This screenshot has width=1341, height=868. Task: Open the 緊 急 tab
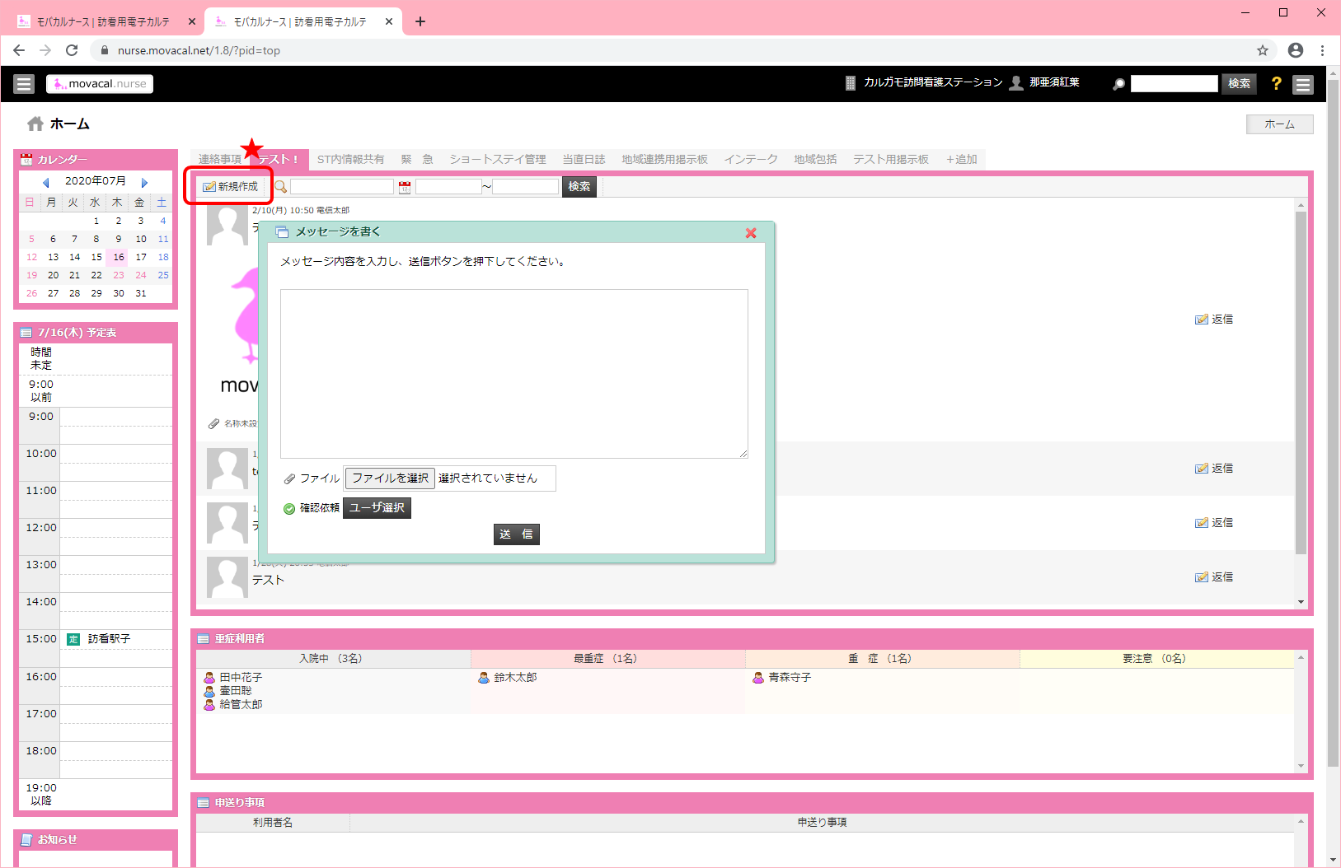(x=417, y=160)
